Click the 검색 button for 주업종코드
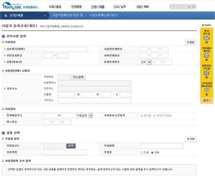Viewport: 215px width, 176px height. (71, 146)
